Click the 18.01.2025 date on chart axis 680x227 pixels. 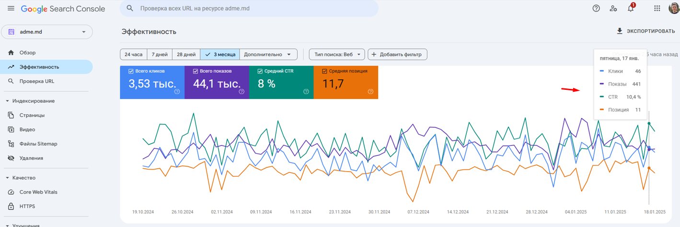click(655, 211)
